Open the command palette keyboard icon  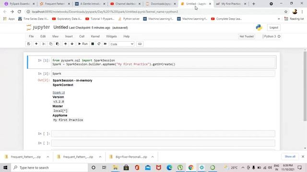coord(140,44)
